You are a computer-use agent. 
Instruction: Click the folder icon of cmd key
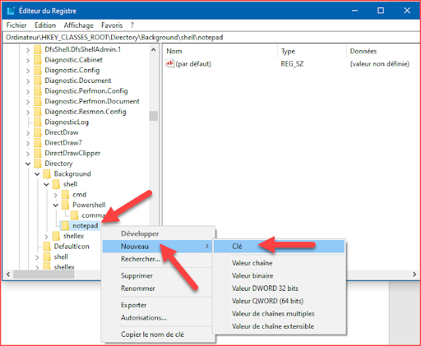click(x=66, y=195)
